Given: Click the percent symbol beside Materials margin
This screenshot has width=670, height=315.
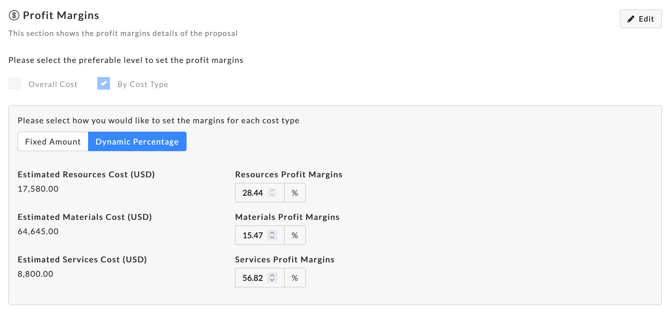Looking at the screenshot, I should (x=295, y=235).
